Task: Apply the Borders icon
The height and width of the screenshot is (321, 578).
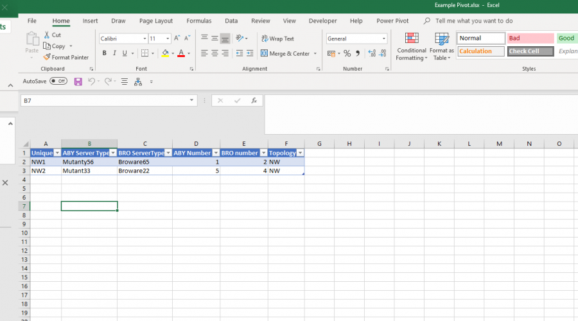Action: 145,53
